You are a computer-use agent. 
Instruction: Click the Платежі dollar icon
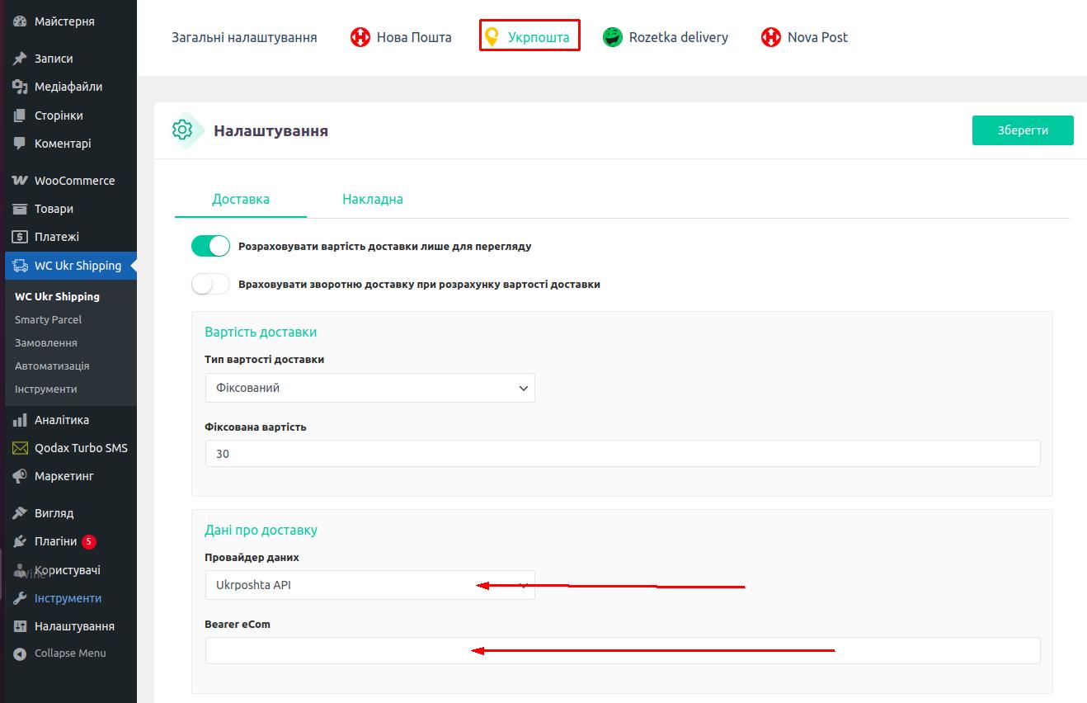(20, 237)
